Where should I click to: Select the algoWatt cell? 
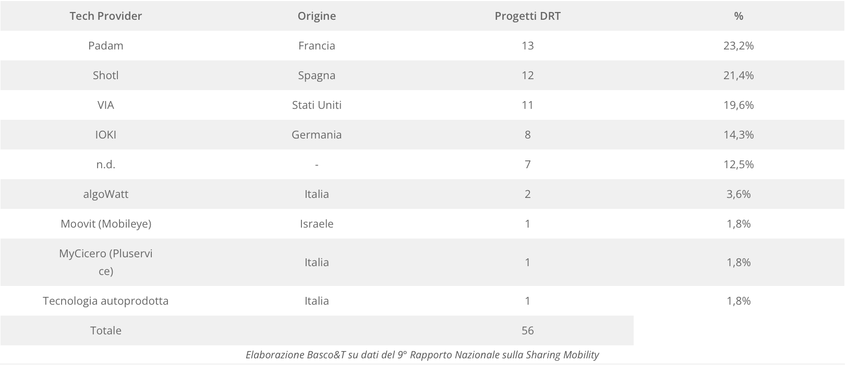tap(106, 194)
